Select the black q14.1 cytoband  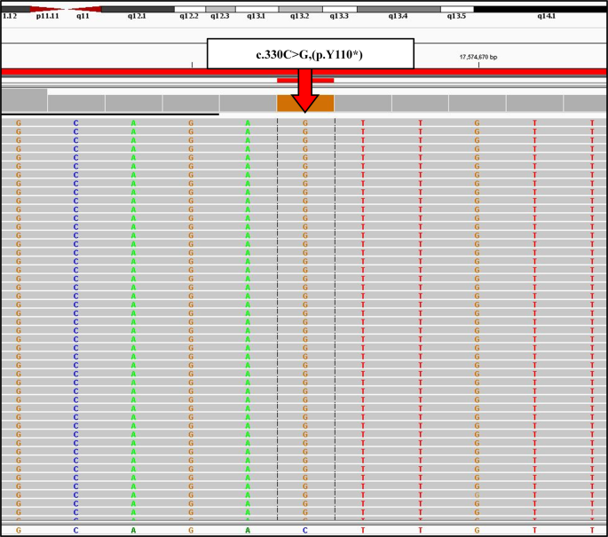click(541, 9)
